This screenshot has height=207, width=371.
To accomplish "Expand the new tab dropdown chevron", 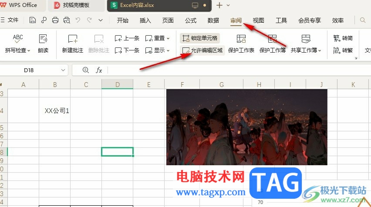I will tap(228, 5).
